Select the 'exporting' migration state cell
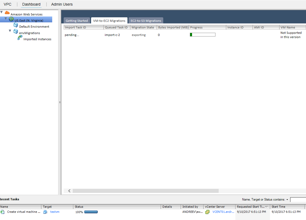Screen dimensions: 306x220 (x=138, y=35)
